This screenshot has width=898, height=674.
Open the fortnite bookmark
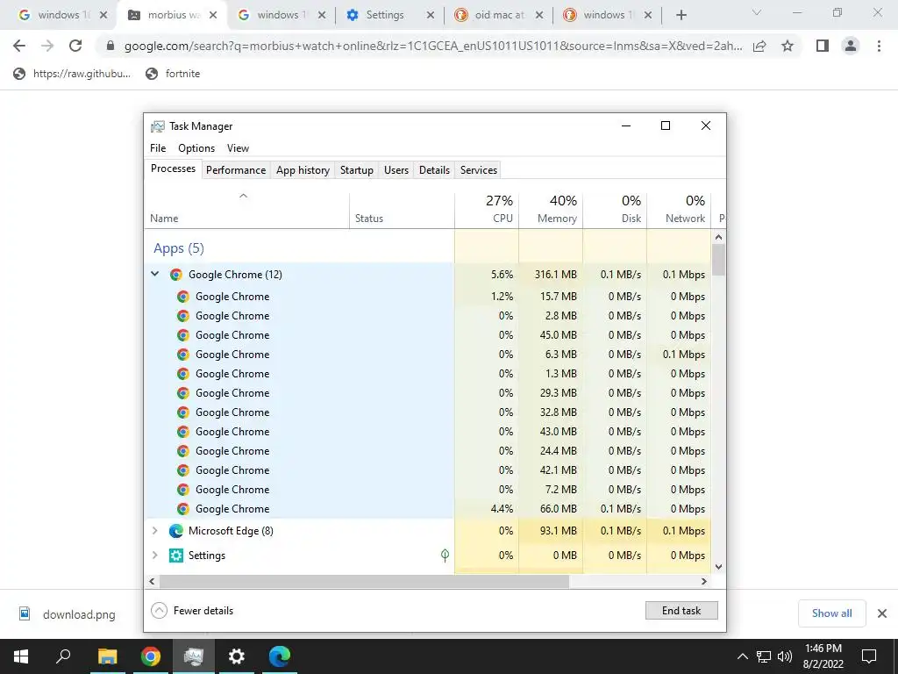point(173,74)
